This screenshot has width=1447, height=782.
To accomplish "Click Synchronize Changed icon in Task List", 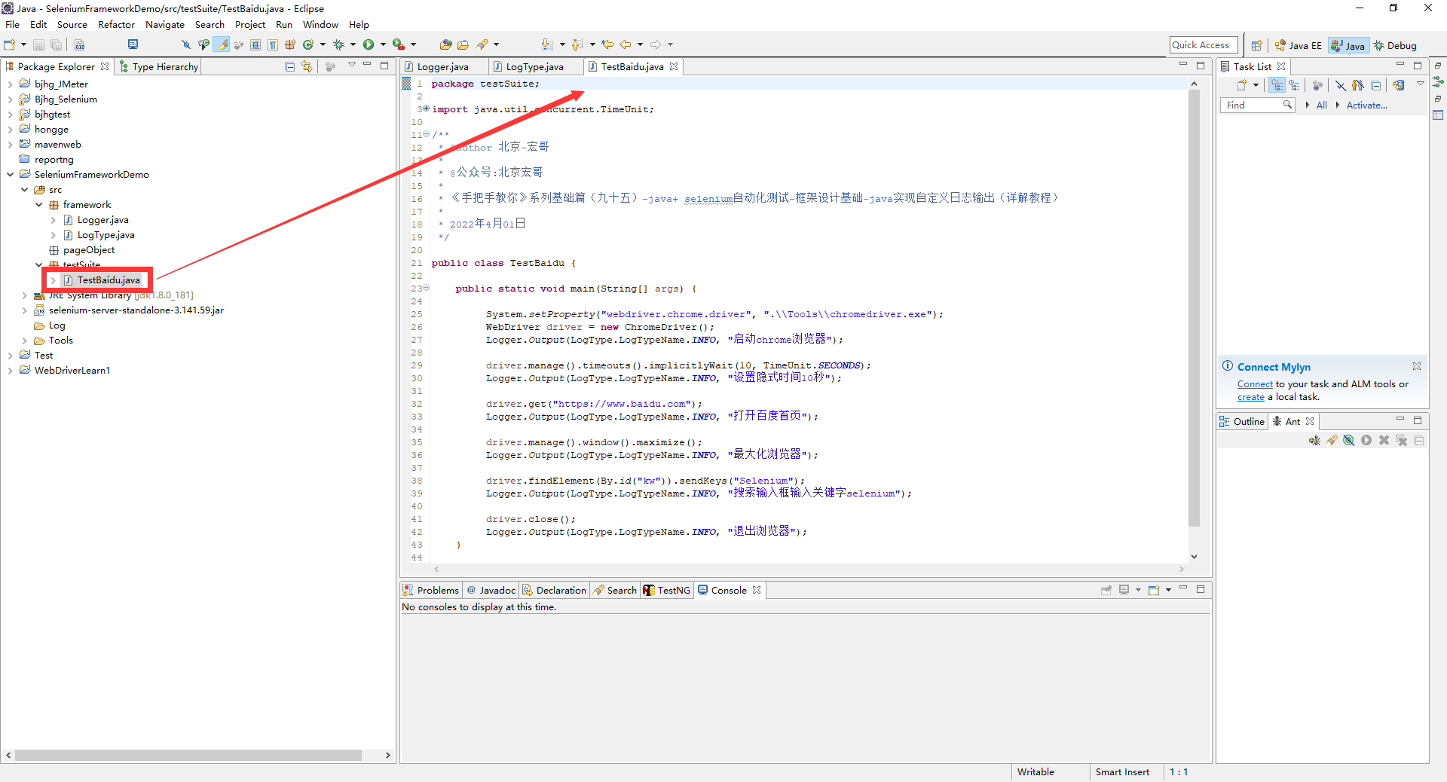I will (x=1398, y=85).
